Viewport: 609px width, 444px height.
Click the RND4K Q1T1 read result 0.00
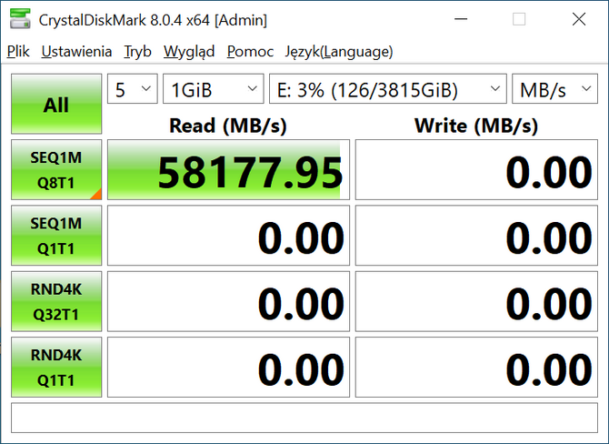coord(228,367)
